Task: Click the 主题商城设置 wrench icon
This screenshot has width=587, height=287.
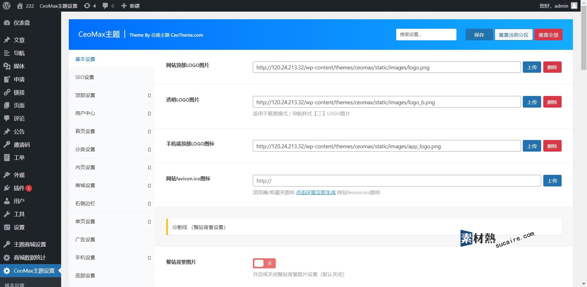Action: point(7,244)
